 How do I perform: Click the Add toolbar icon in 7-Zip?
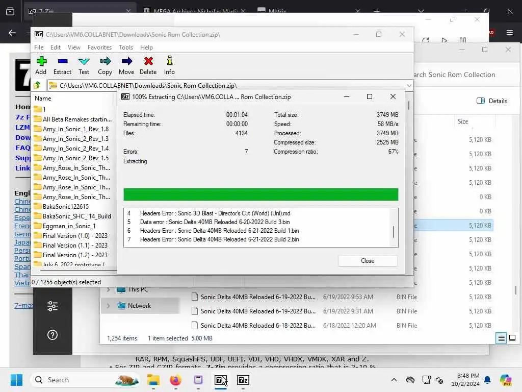point(41,65)
